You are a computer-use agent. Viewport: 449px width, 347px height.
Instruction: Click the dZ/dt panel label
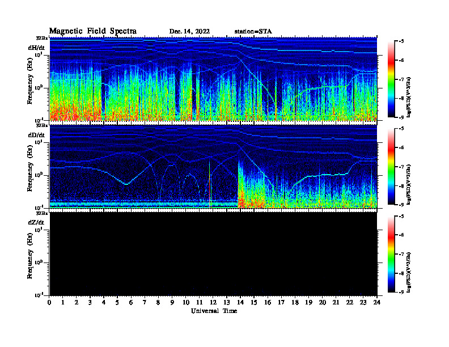click(36, 222)
